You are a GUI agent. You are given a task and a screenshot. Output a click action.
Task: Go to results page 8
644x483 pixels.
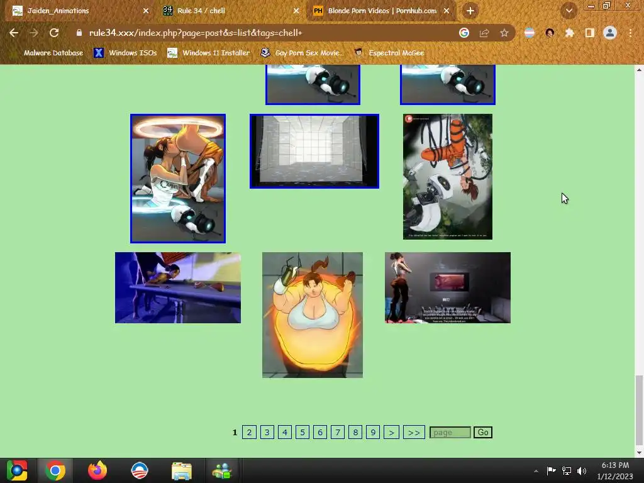pos(355,433)
